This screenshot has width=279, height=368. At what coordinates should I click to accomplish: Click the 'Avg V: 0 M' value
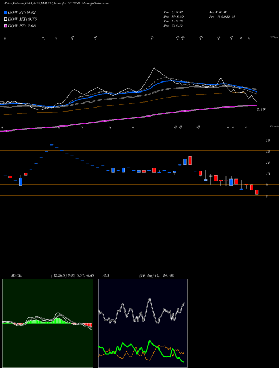(x=217, y=12)
